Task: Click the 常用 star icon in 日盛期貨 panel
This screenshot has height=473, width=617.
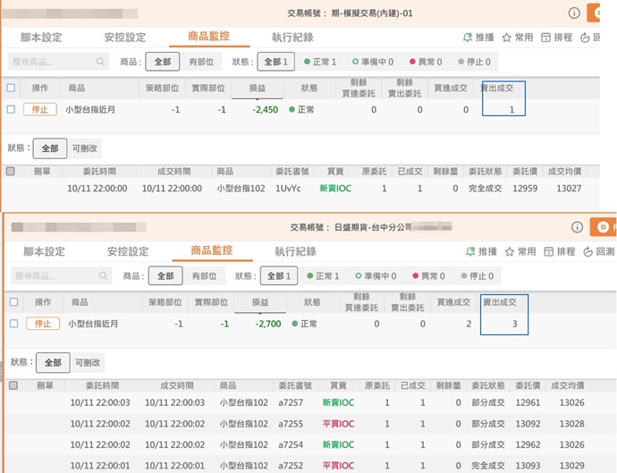Action: pos(509,252)
